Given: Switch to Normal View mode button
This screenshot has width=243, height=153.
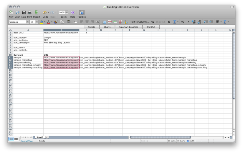Looking at the screenshot, I should (11, 139).
